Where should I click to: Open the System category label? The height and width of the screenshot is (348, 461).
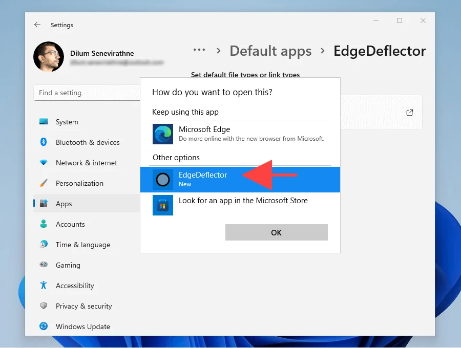[67, 122]
